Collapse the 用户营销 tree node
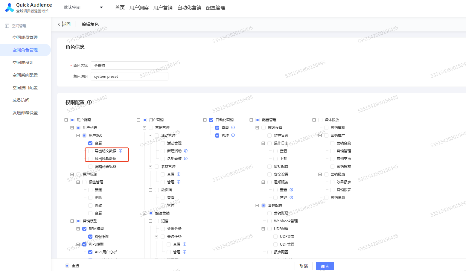This screenshot has height=271, width=466. coord(138,120)
